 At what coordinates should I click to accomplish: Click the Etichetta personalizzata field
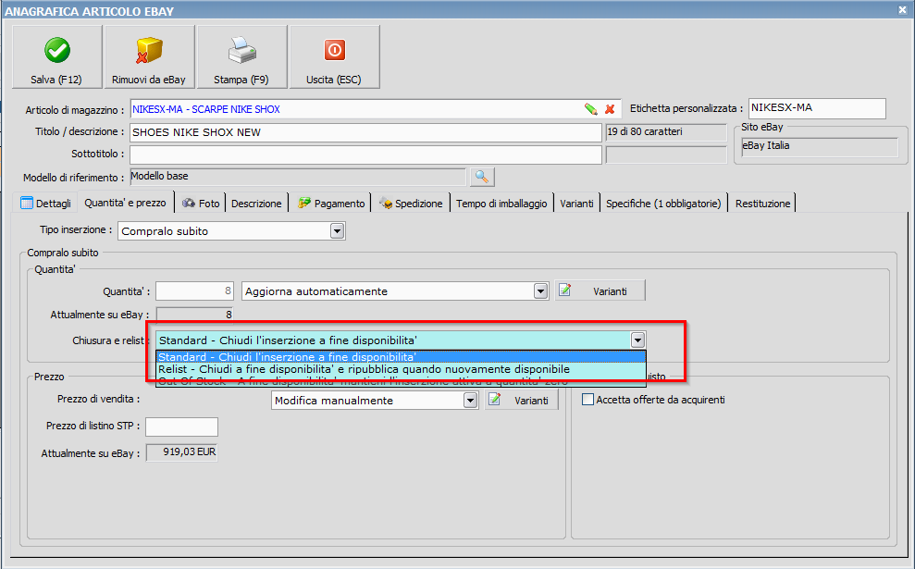click(x=817, y=108)
